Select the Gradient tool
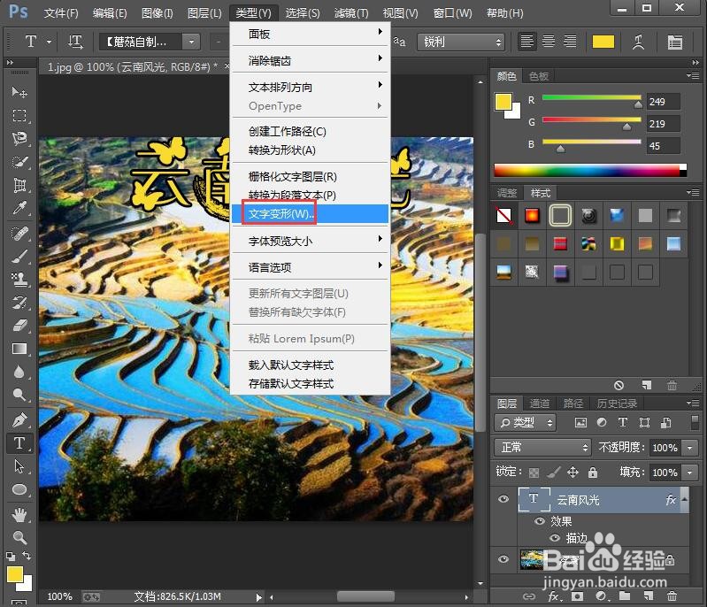The height and width of the screenshot is (607, 707). (19, 349)
